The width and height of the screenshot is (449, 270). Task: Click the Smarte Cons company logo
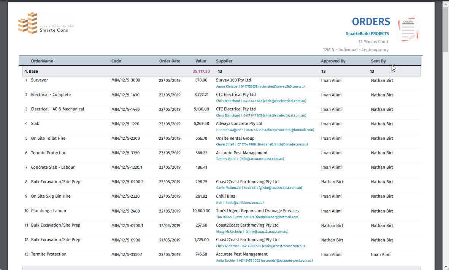coord(46,23)
